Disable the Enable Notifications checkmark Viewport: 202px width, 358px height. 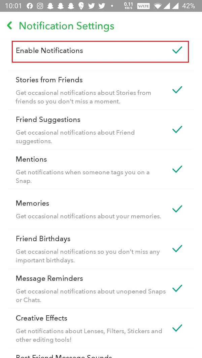(x=177, y=51)
